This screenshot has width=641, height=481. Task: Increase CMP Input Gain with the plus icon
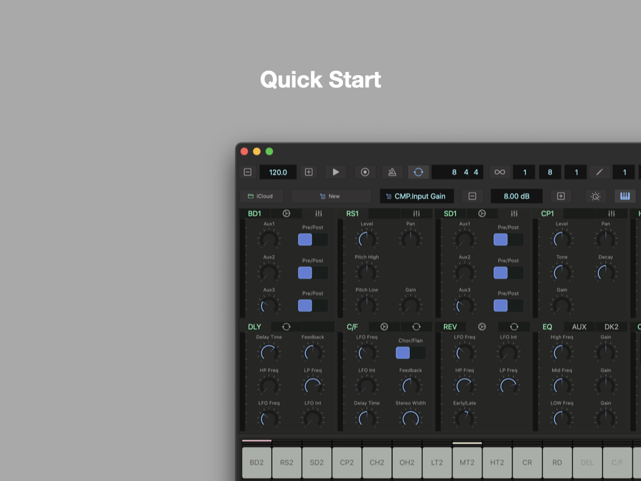pos(561,196)
